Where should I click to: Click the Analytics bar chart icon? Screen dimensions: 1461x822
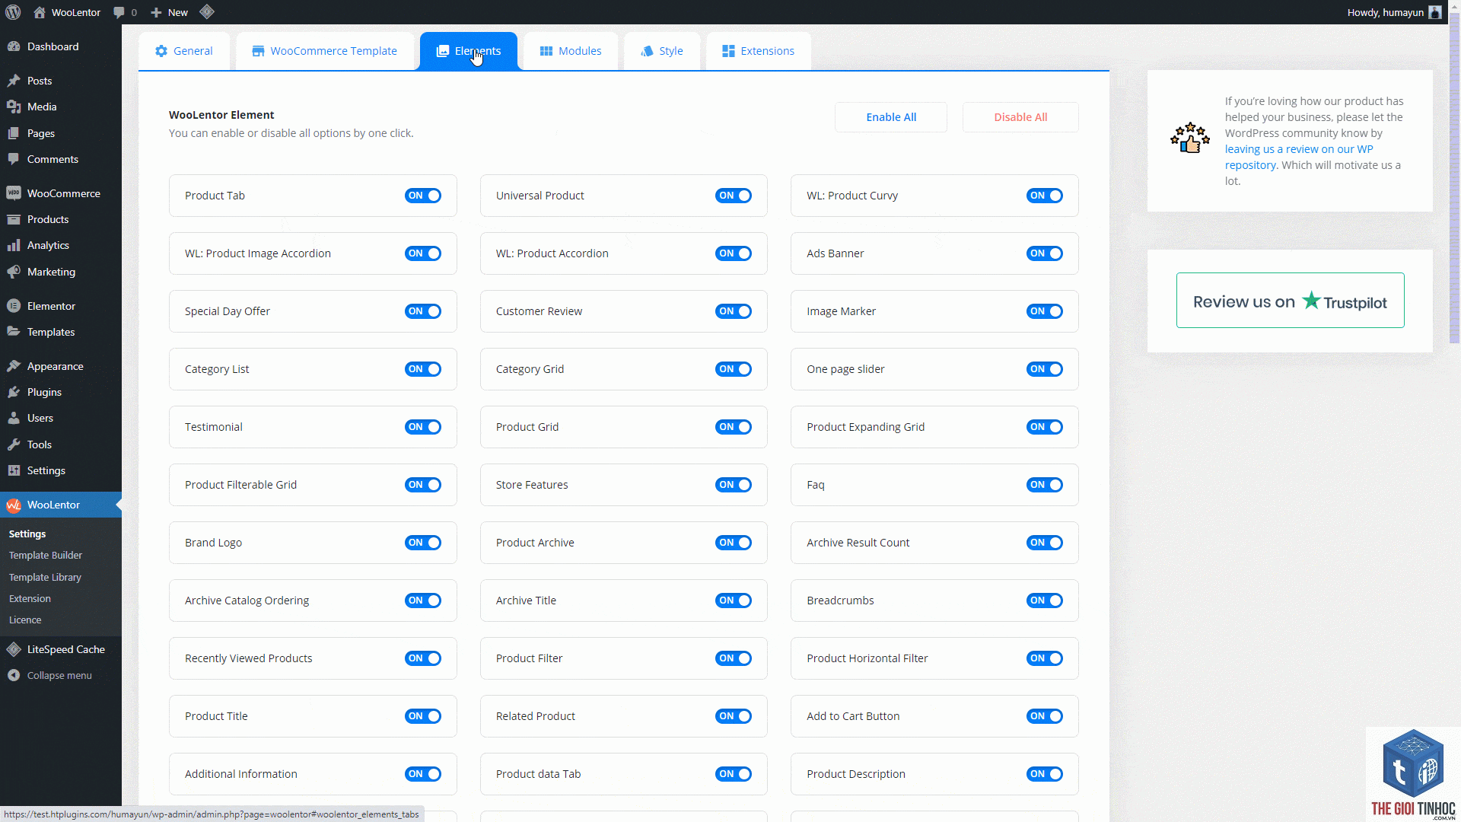(14, 245)
